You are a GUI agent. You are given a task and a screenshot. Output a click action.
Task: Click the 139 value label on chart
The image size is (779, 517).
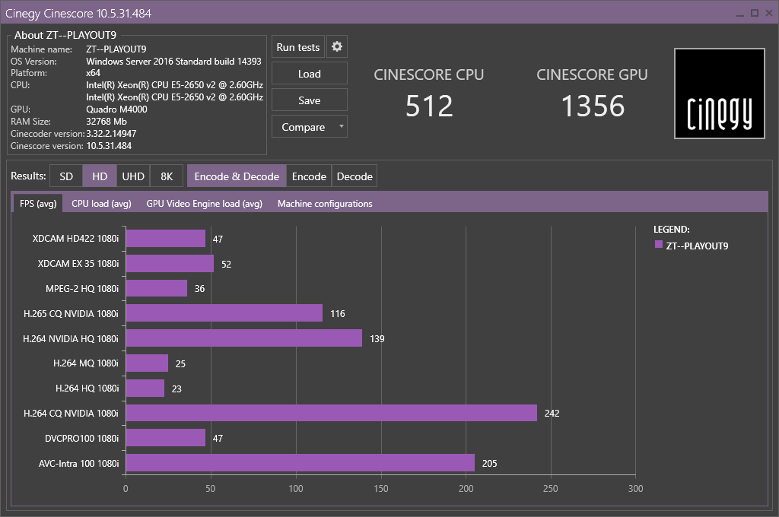[377, 338]
